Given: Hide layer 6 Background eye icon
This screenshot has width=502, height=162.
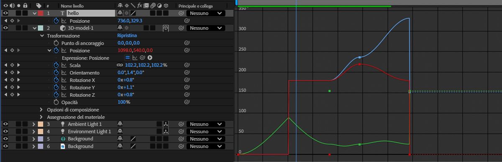Looking at the screenshot, I should click(x=6, y=147).
